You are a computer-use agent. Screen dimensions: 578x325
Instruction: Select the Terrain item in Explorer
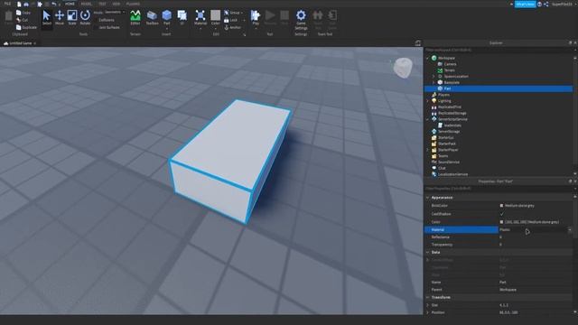coord(446,70)
